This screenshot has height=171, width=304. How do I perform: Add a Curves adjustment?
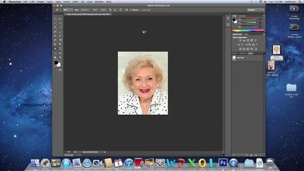coord(248,40)
